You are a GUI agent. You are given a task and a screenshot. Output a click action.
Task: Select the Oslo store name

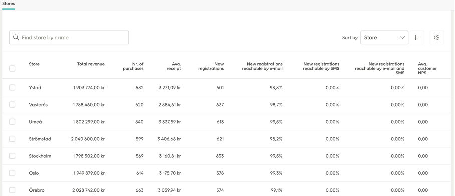34,173
